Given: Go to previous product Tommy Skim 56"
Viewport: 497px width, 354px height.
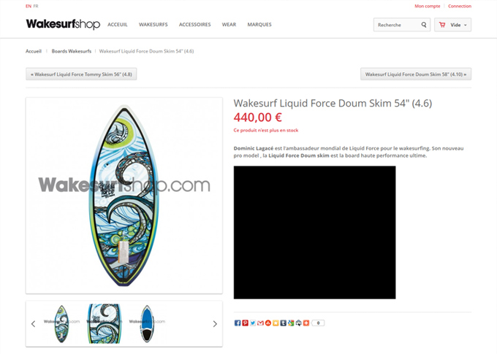Looking at the screenshot, I should point(81,74).
